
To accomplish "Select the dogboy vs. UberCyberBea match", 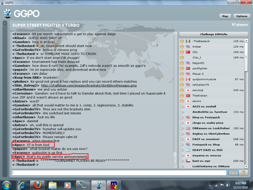I will point(212,134).
